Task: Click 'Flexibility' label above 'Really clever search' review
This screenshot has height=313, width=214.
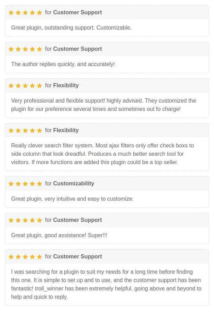Action: [x=66, y=130]
